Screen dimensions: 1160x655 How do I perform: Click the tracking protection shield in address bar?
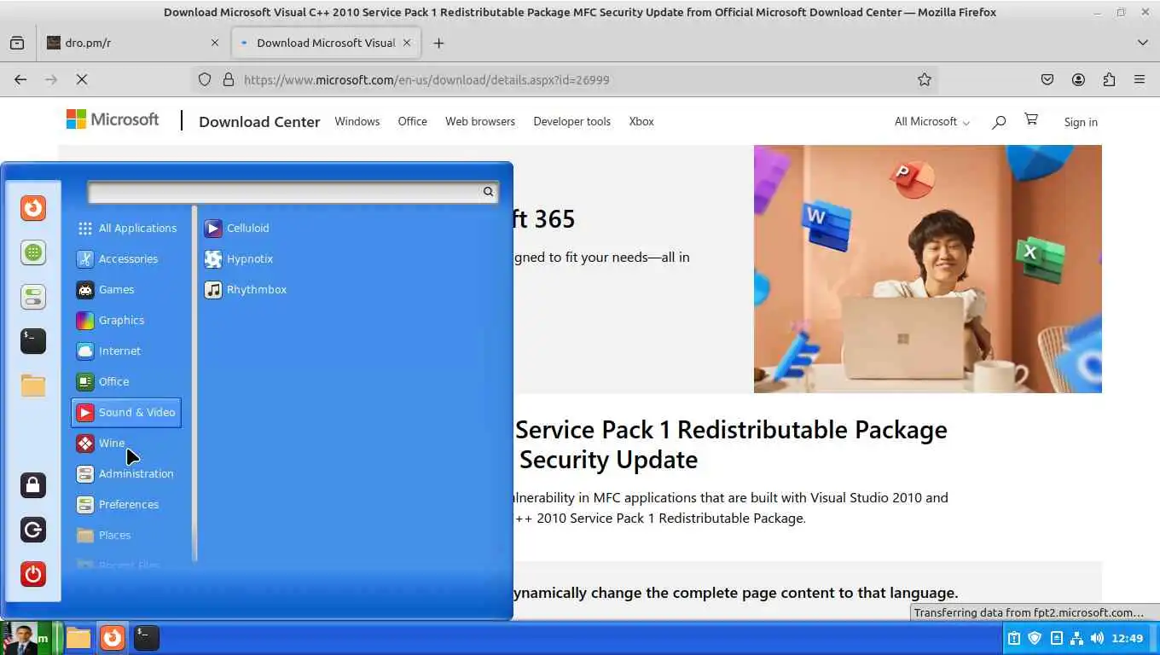click(x=205, y=79)
